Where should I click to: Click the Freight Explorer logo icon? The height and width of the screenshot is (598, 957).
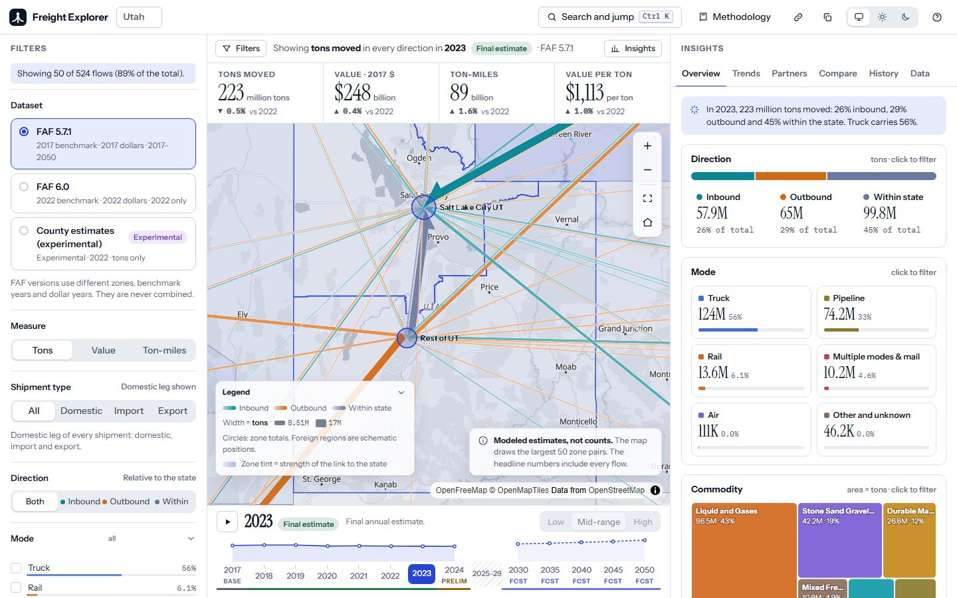click(x=18, y=17)
